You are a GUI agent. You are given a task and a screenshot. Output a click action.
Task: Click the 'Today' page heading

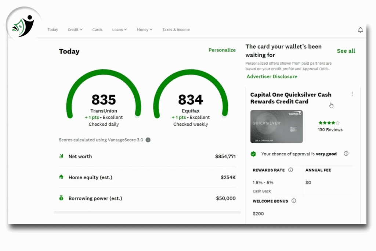[x=69, y=51]
